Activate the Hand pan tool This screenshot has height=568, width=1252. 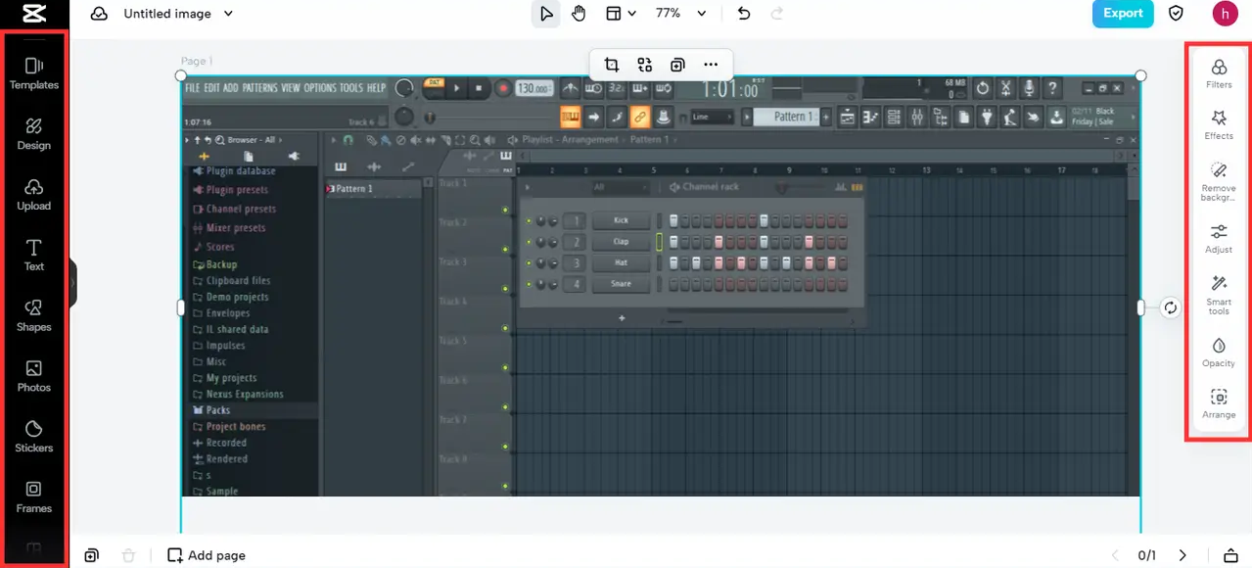point(579,14)
